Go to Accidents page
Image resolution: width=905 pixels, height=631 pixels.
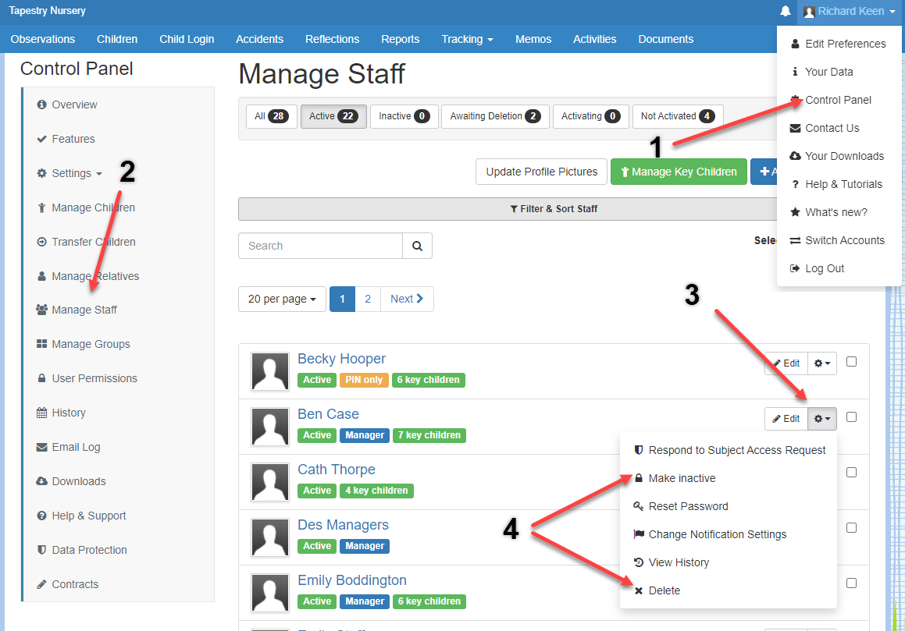pyautogui.click(x=260, y=39)
